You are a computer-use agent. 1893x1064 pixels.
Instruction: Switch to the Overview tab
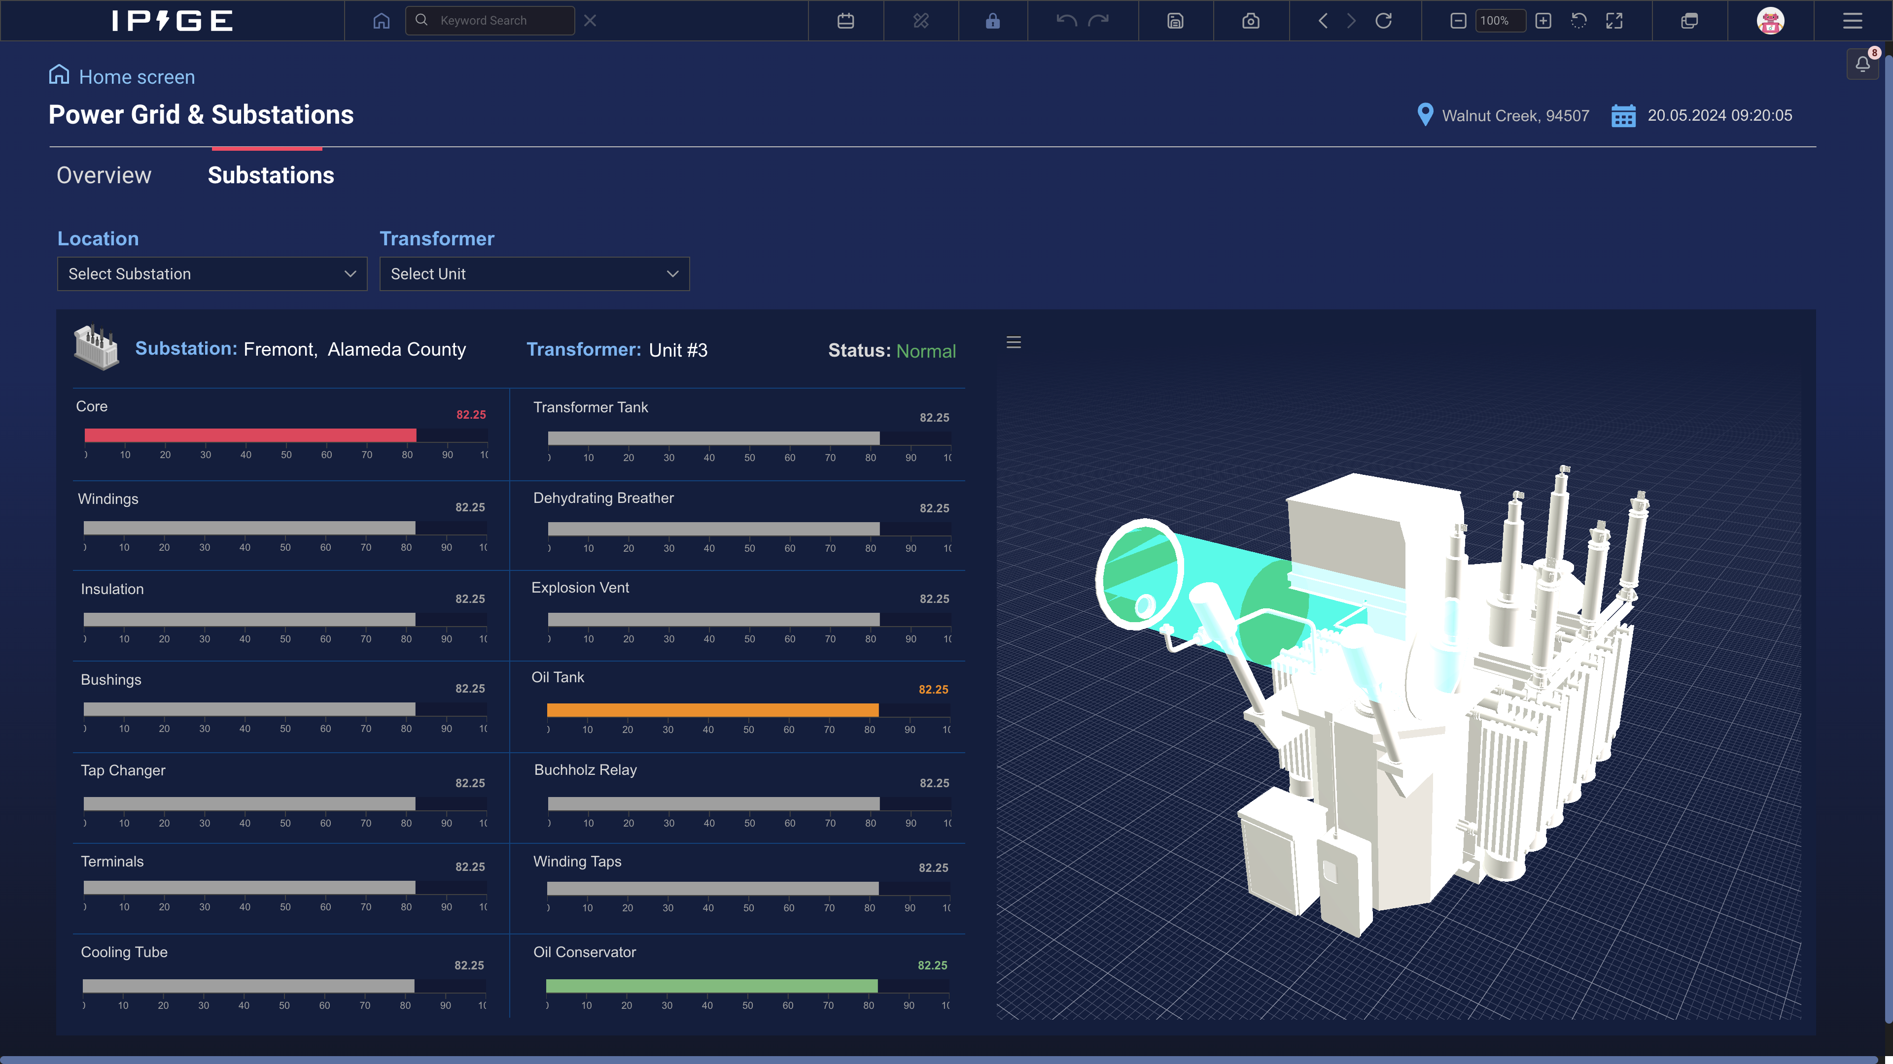[104, 175]
